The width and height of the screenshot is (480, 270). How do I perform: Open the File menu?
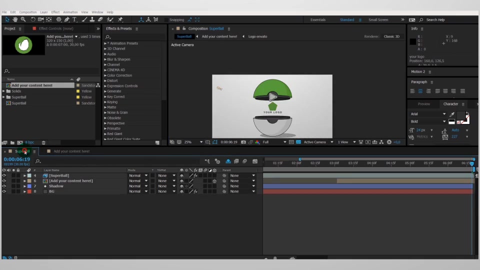pyautogui.click(x=4, y=12)
